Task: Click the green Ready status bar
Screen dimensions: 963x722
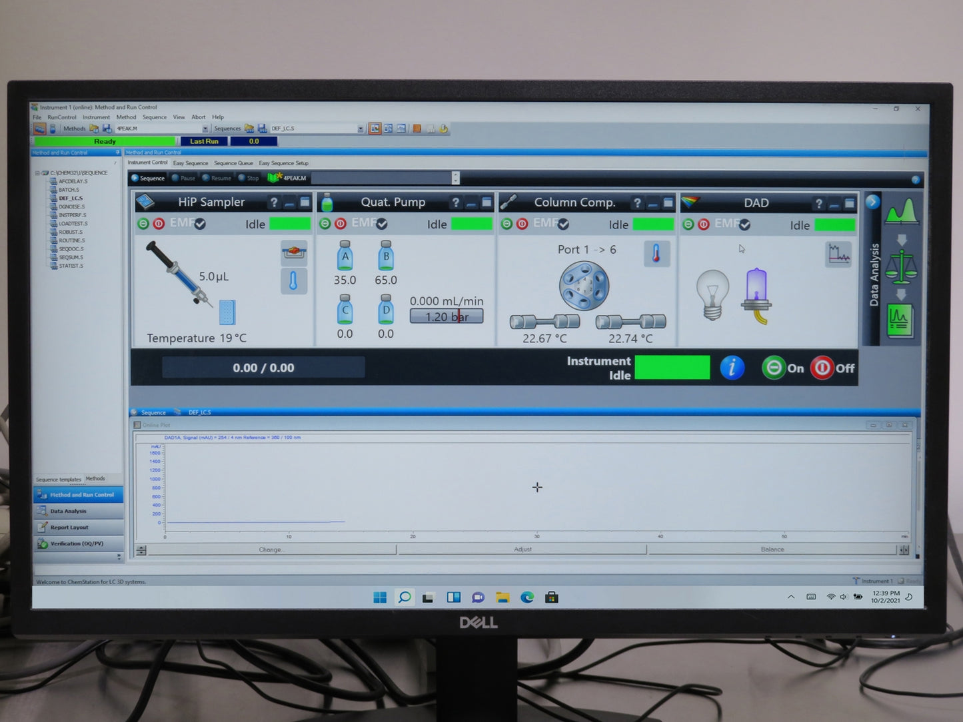Action: pyautogui.click(x=105, y=141)
